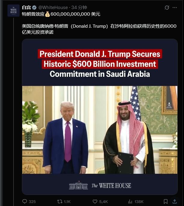
Task: Click the share upload arrow icon
Action: (175, 201)
